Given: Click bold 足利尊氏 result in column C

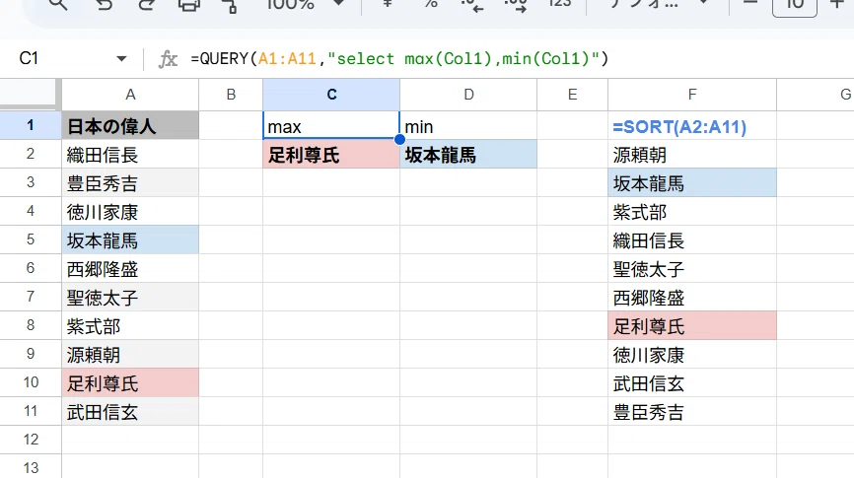Looking at the screenshot, I should (331, 154).
